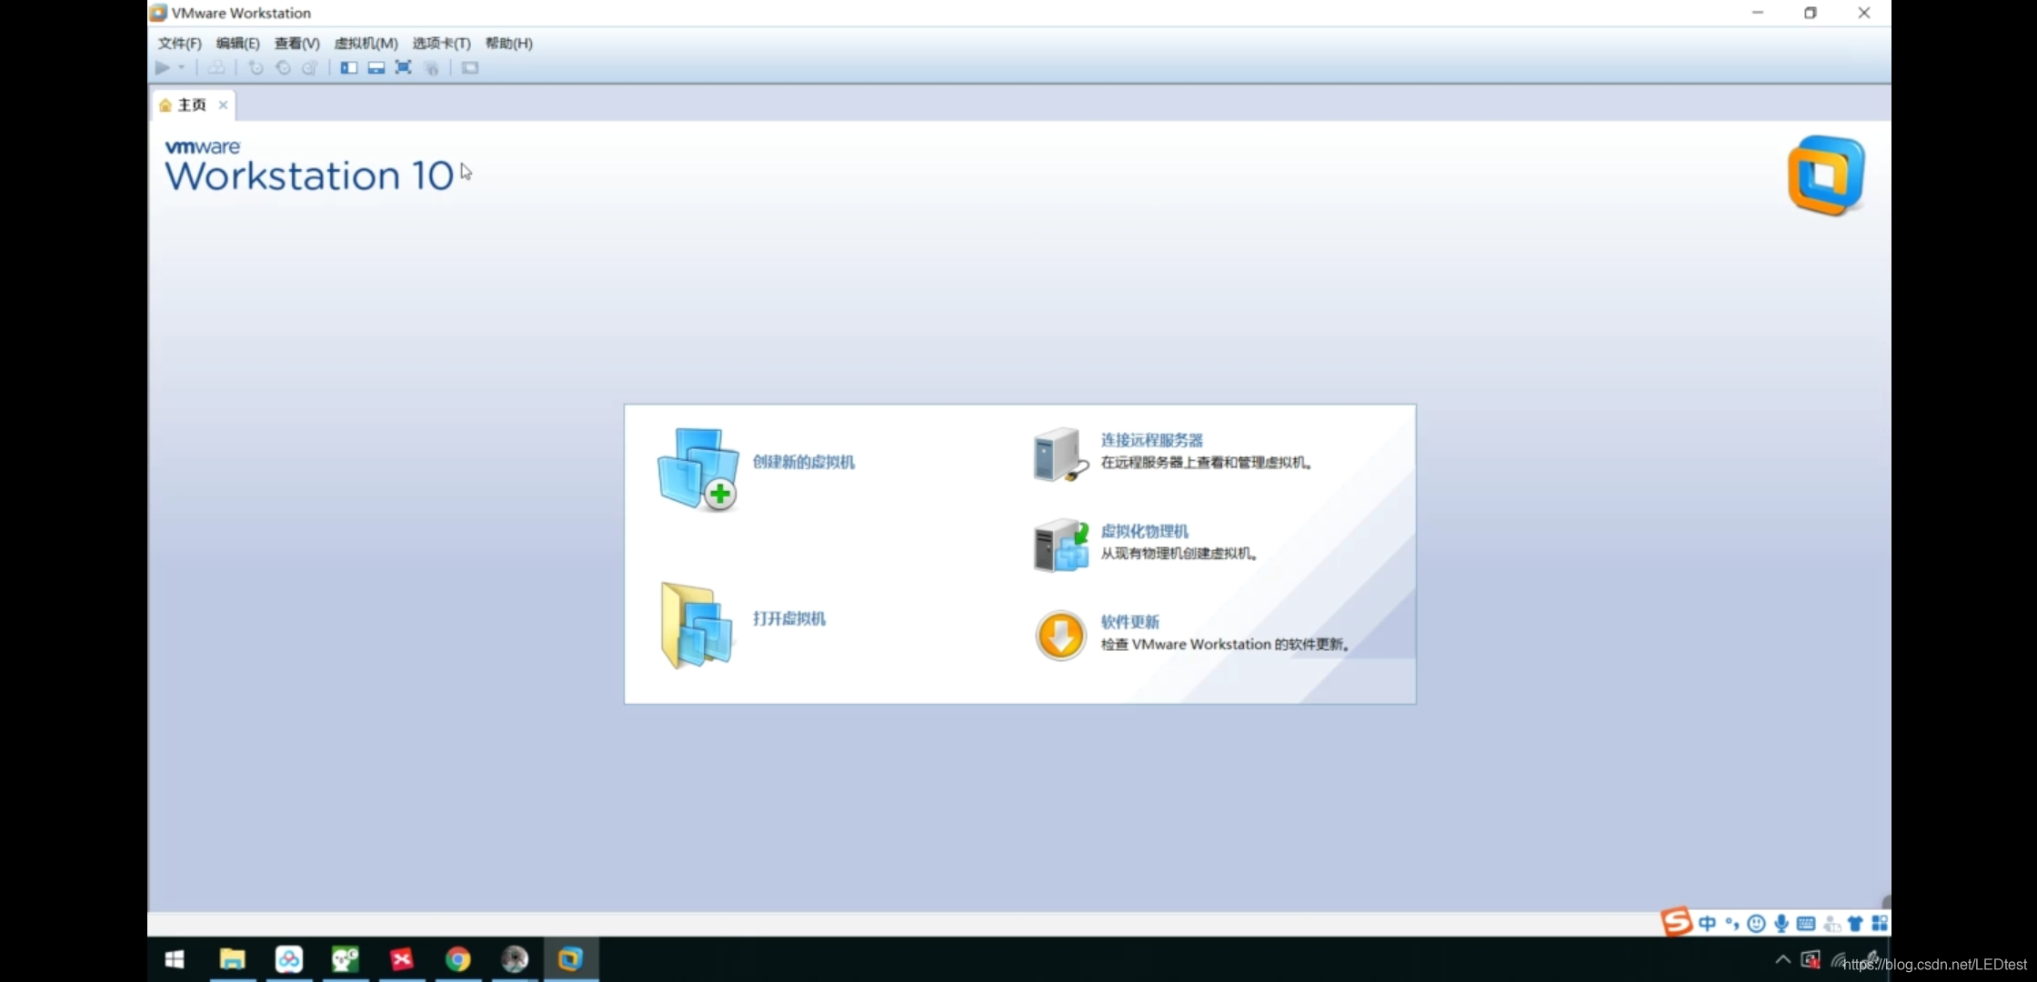
Task: Toggle the thumbnail bar toolbar icon
Action: click(376, 67)
